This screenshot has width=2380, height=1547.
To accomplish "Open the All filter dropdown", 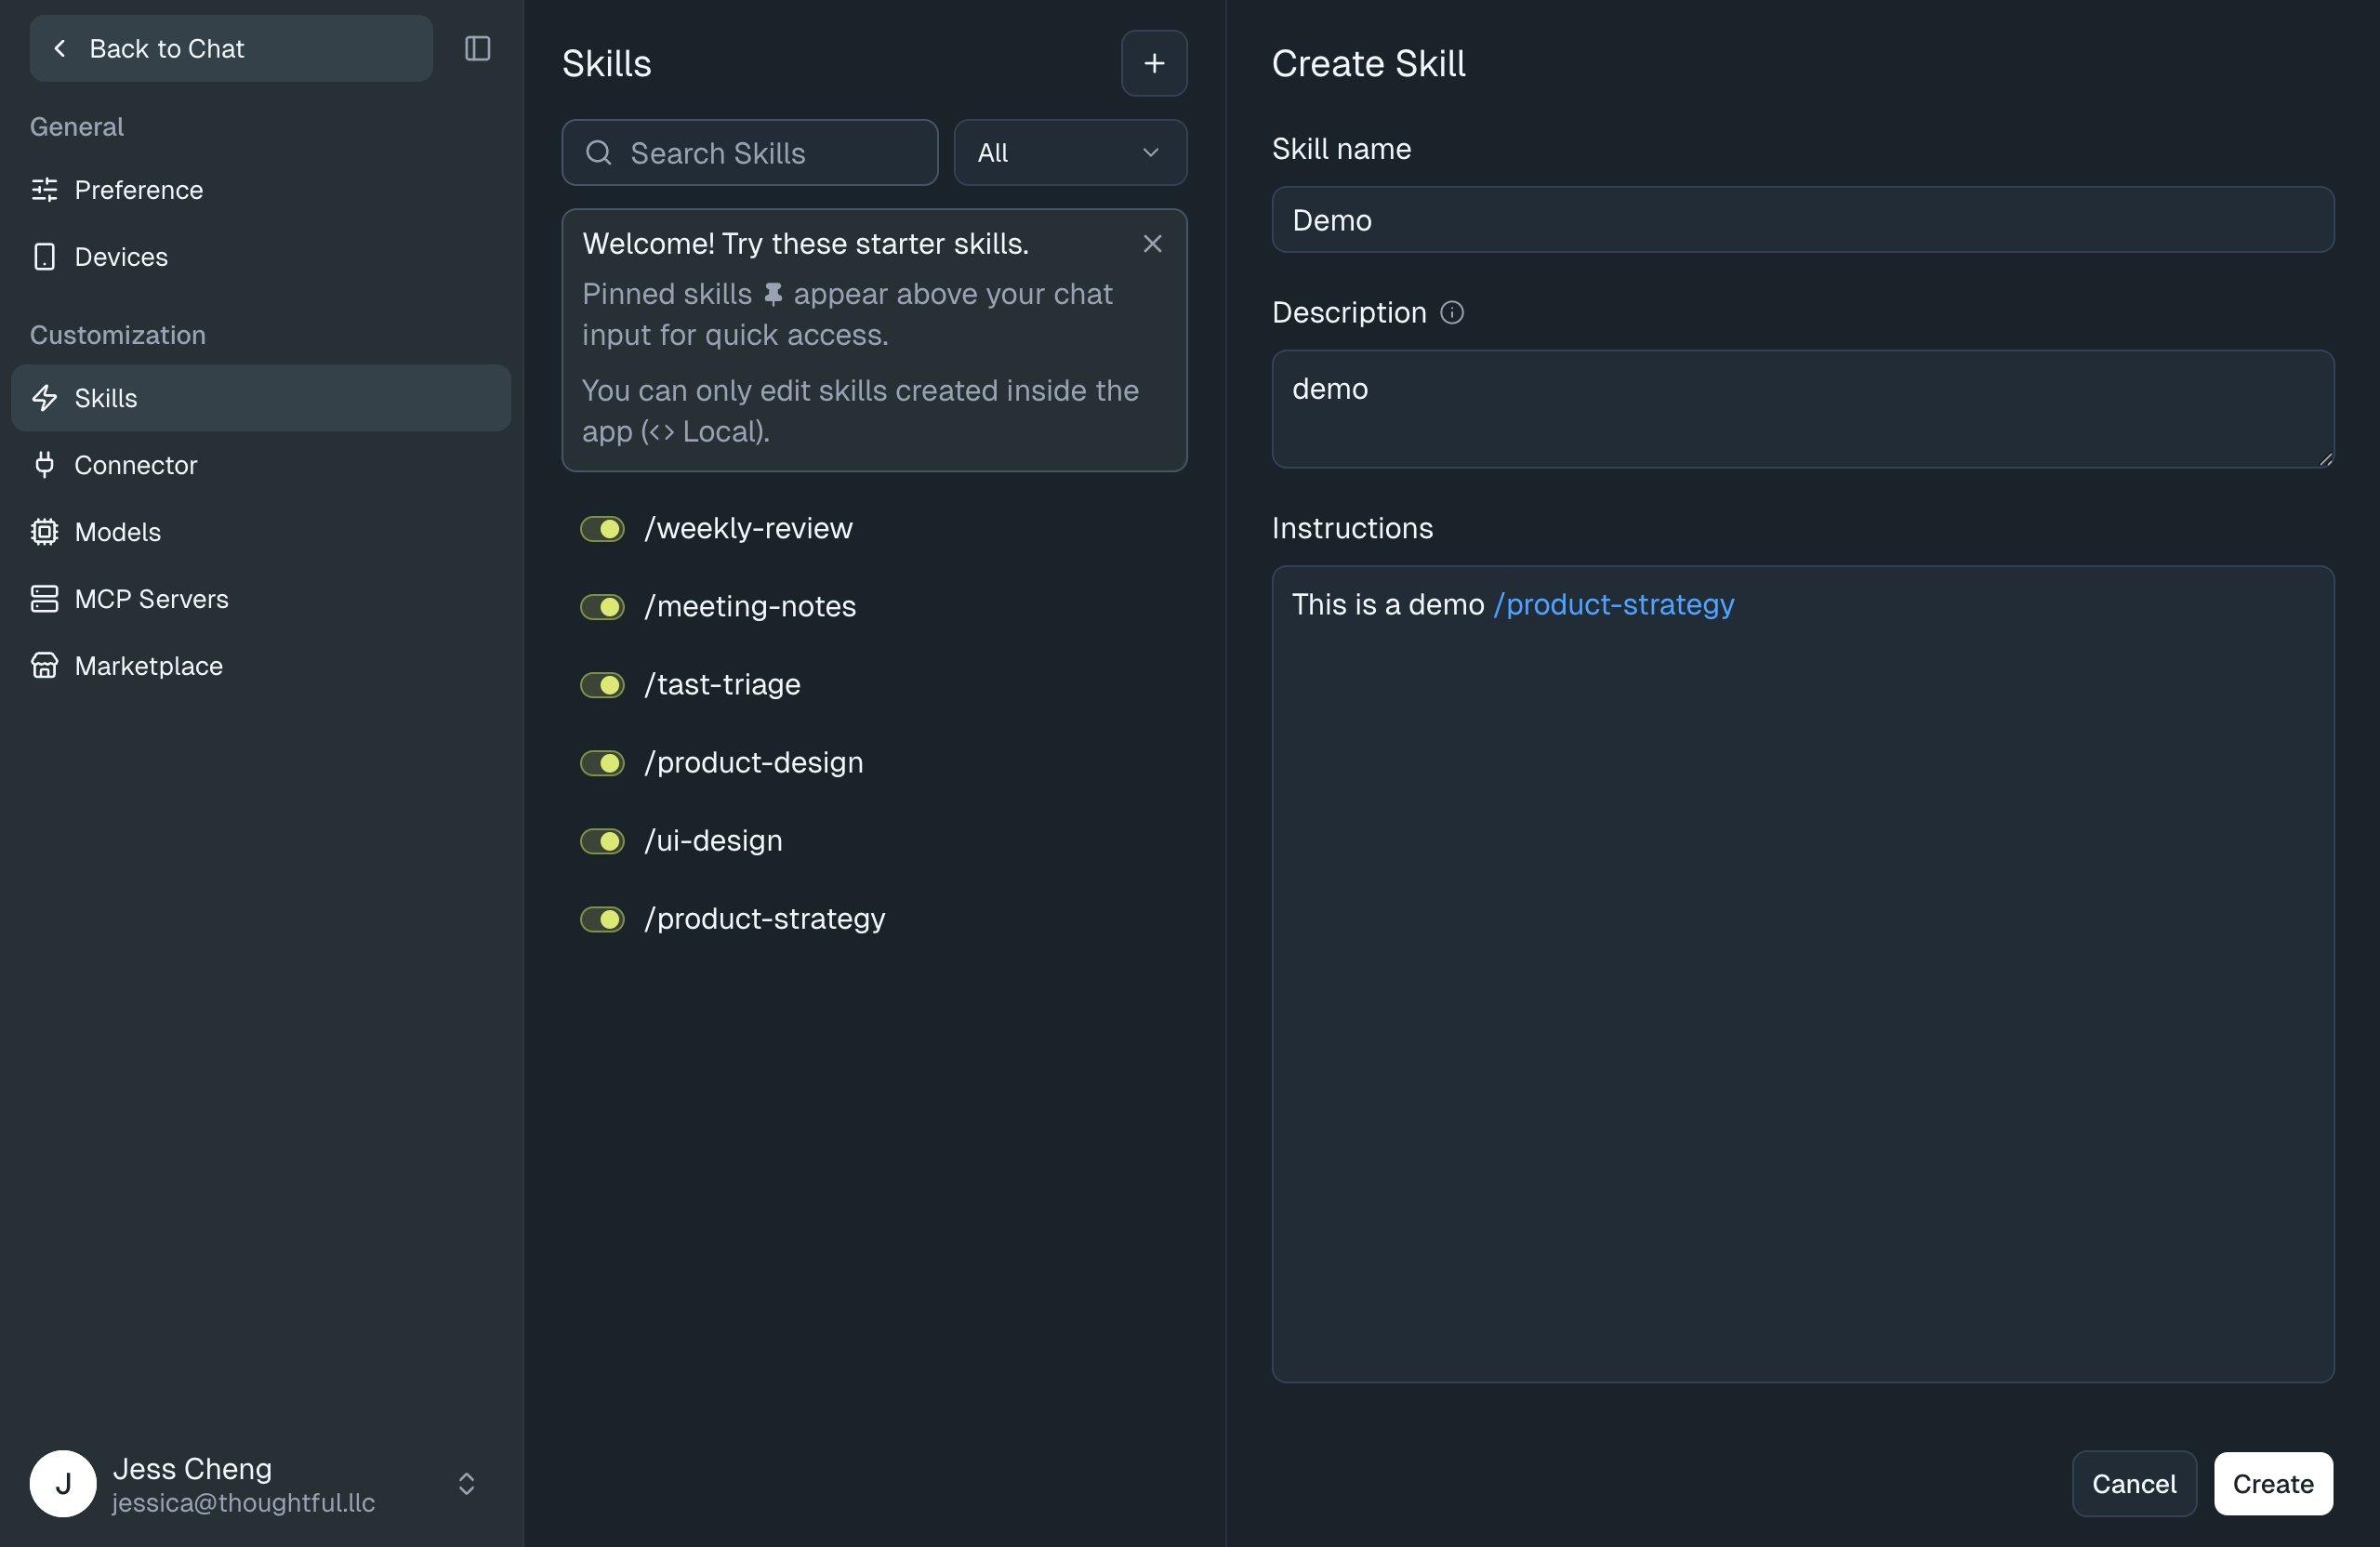I will 1070,153.
